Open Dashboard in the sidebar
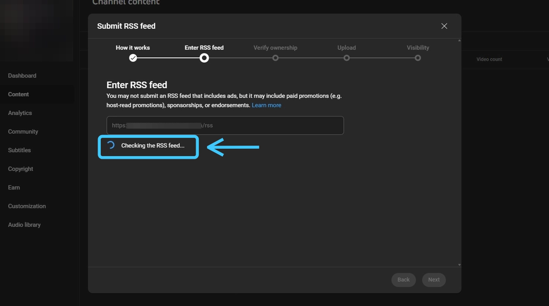549x306 pixels. (x=22, y=76)
